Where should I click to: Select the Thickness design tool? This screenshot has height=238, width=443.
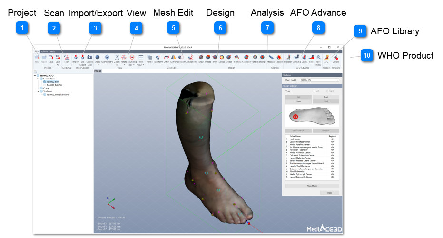237,59
